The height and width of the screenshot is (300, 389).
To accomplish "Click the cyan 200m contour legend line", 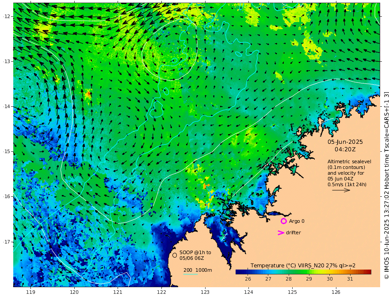I will pyautogui.click(x=190, y=274).
